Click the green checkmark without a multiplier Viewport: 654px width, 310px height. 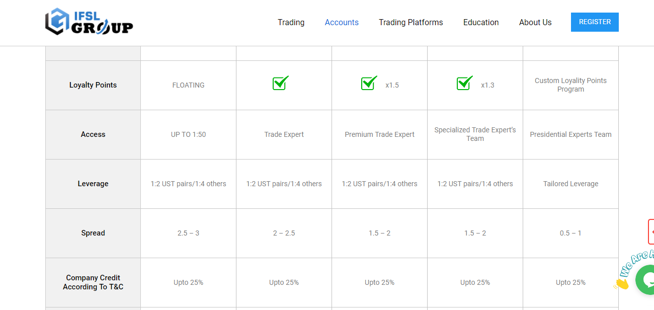pyautogui.click(x=281, y=83)
